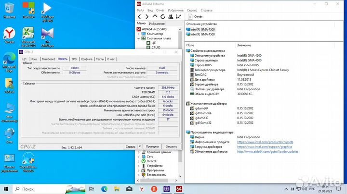Collapse the Системная плата tree node
This screenshot has width=347, height=194.
point(139,38)
